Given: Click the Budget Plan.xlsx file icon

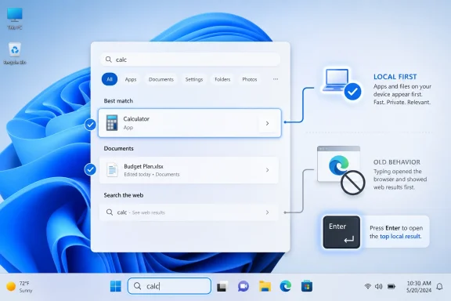Looking at the screenshot, I should (x=112, y=169).
